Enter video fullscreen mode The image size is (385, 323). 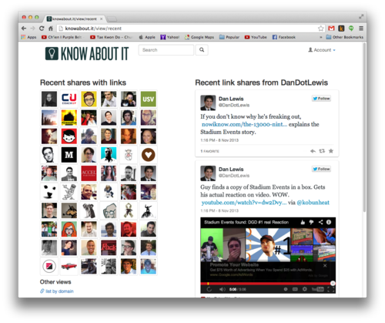coord(331,289)
